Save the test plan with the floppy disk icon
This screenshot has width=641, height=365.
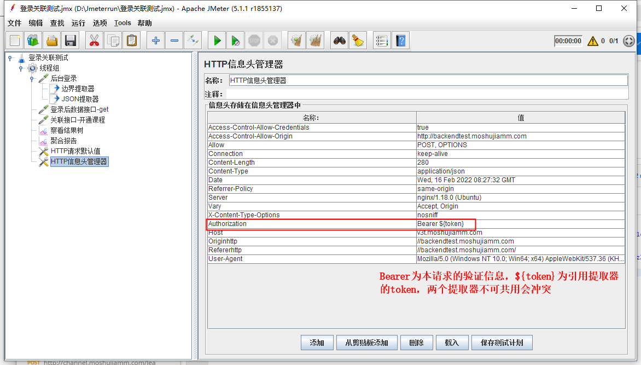click(x=71, y=40)
